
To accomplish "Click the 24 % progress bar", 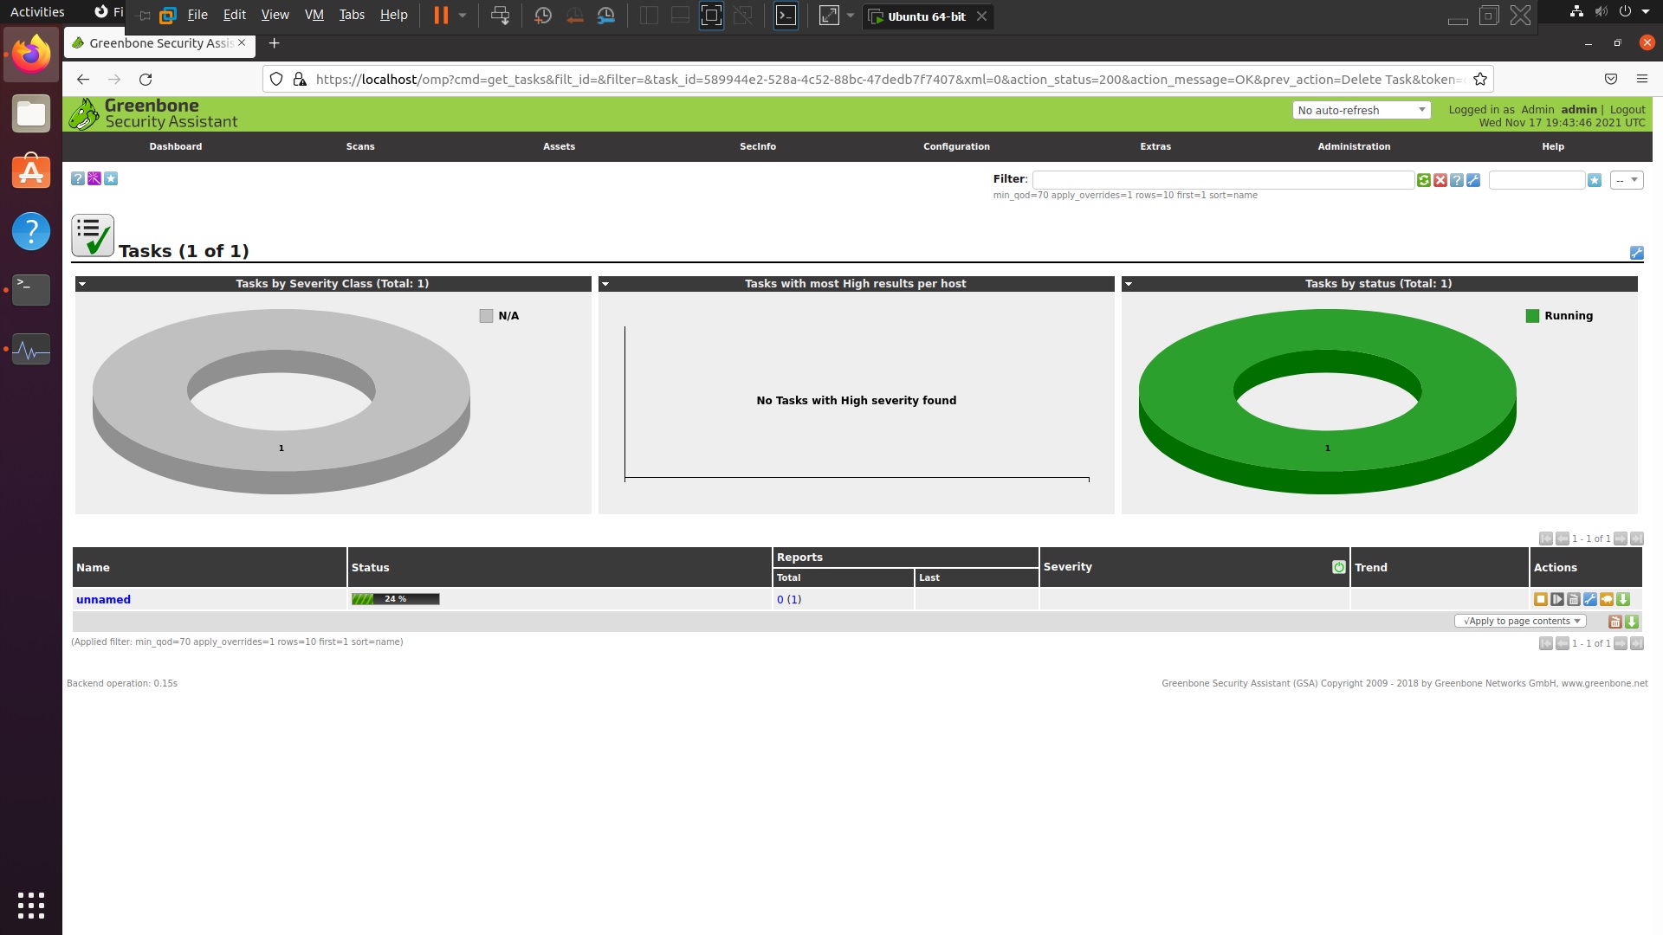I will click(395, 599).
